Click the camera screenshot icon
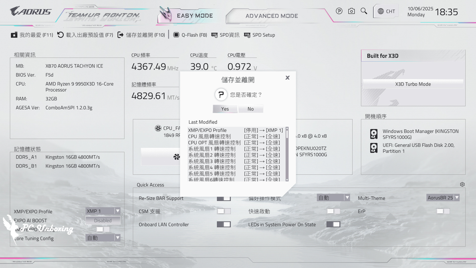 351,11
